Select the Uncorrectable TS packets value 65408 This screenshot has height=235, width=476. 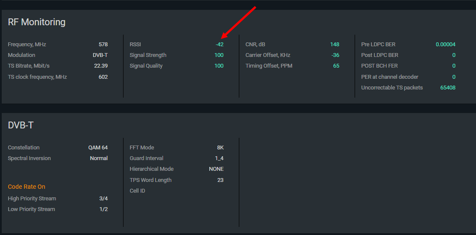[448, 88]
